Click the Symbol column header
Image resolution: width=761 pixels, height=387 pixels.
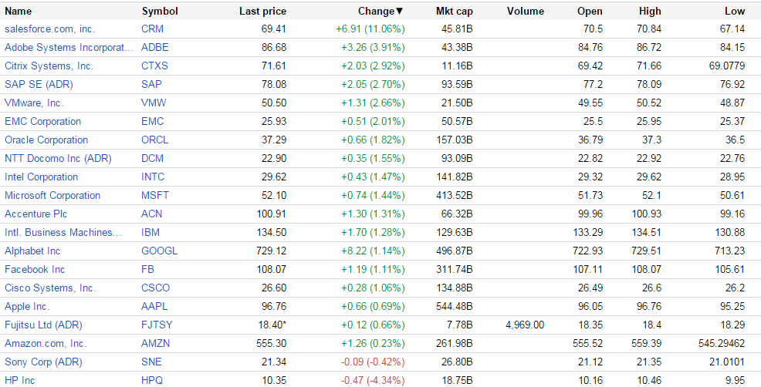(x=160, y=11)
